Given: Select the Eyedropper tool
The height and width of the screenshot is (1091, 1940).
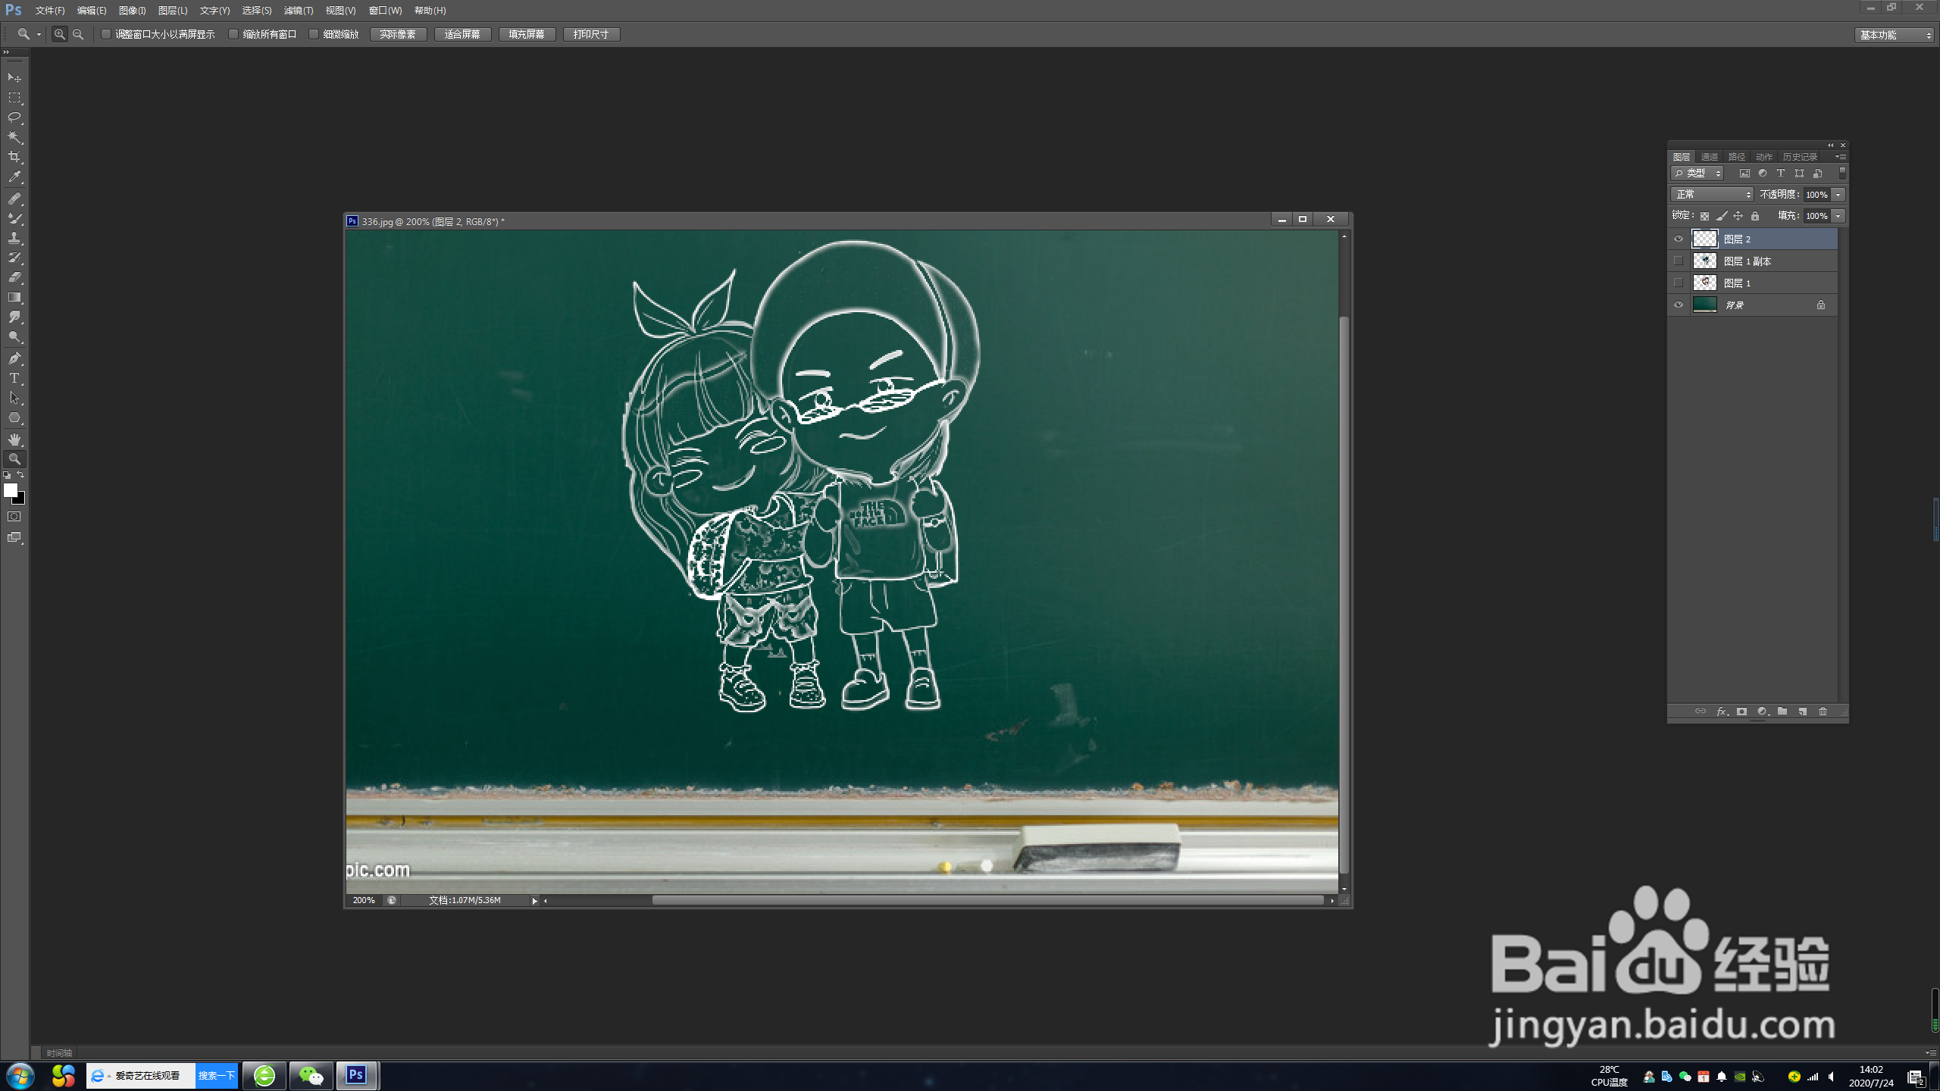Looking at the screenshot, I should click(x=14, y=177).
